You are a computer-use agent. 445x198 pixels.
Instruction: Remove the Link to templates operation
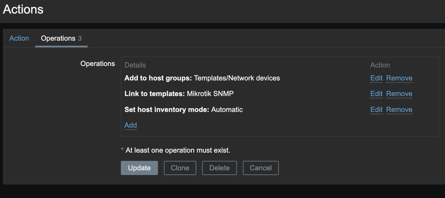pos(399,94)
